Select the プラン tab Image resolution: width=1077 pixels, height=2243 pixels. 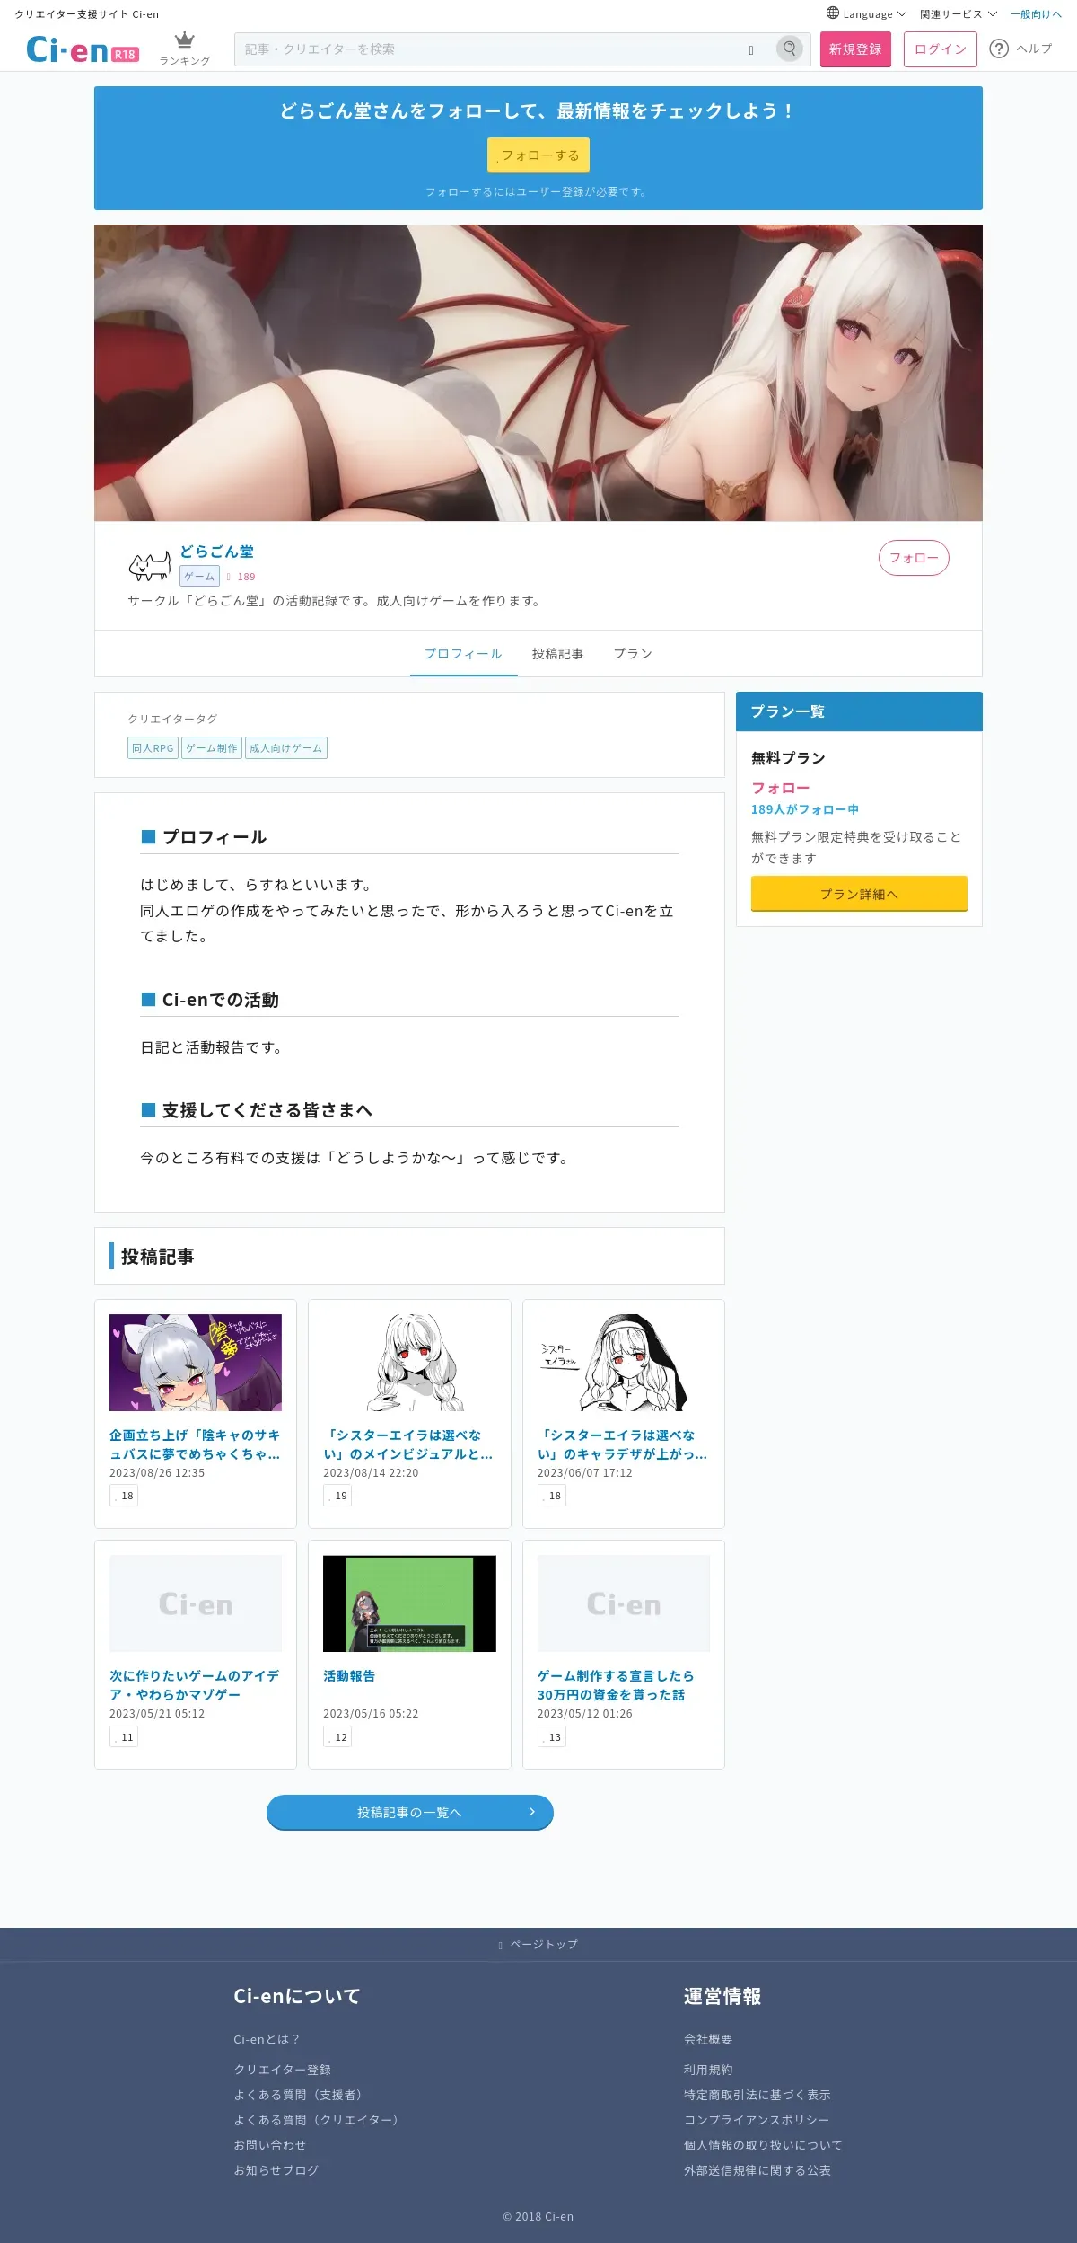pos(633,654)
